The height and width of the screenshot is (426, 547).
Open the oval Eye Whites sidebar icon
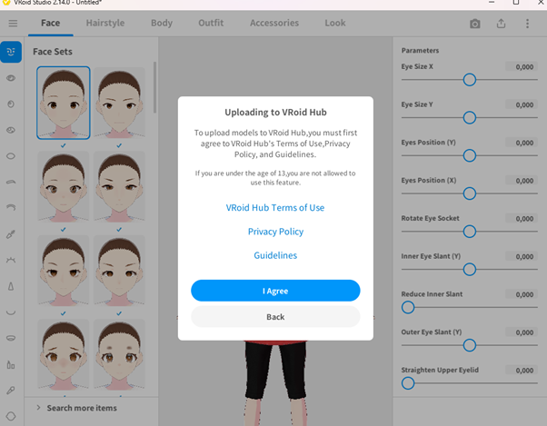(11, 156)
